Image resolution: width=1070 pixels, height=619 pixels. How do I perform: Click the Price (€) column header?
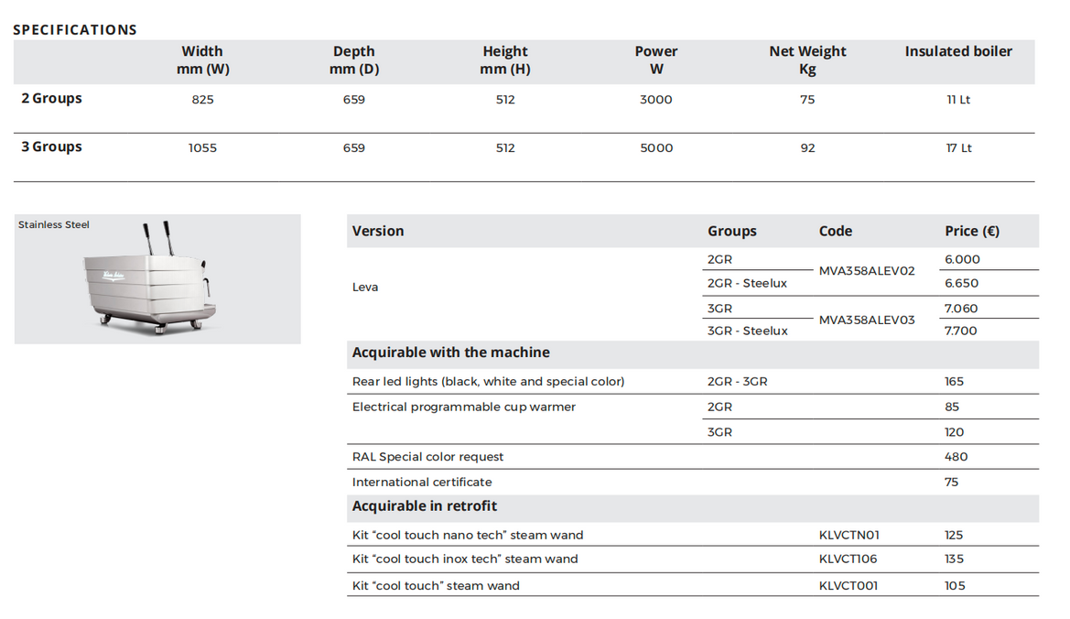click(972, 232)
